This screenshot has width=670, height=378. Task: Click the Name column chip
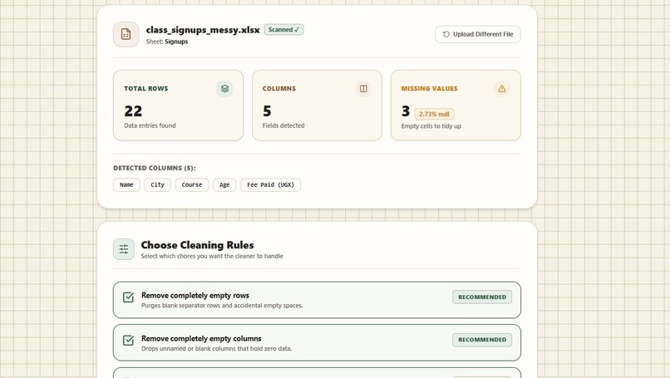click(126, 185)
